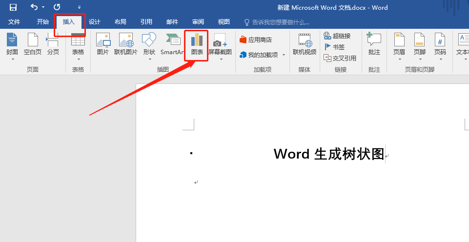The image size is (469, 242).
Task: Click the Undo arrow icon
Action: [34, 7]
